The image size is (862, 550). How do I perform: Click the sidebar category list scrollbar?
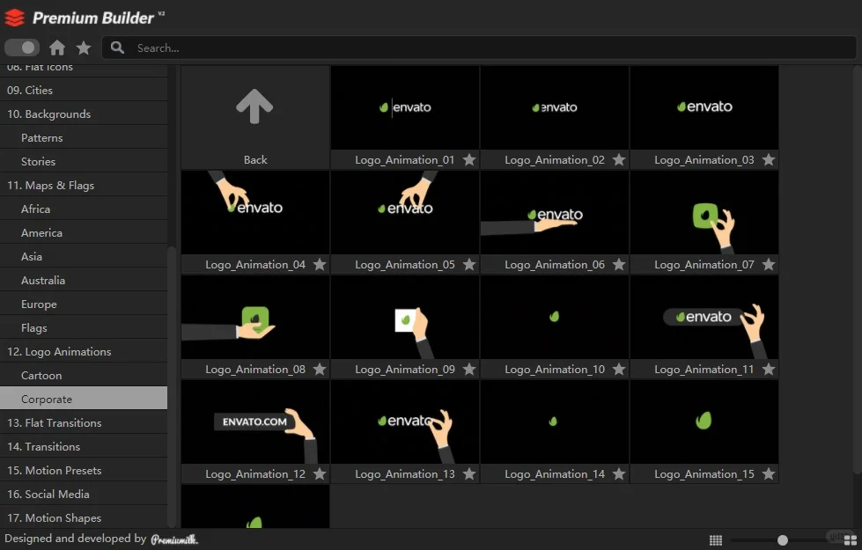tap(172, 387)
